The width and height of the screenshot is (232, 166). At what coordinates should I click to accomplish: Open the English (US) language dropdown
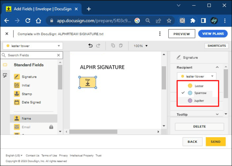coord(14,156)
